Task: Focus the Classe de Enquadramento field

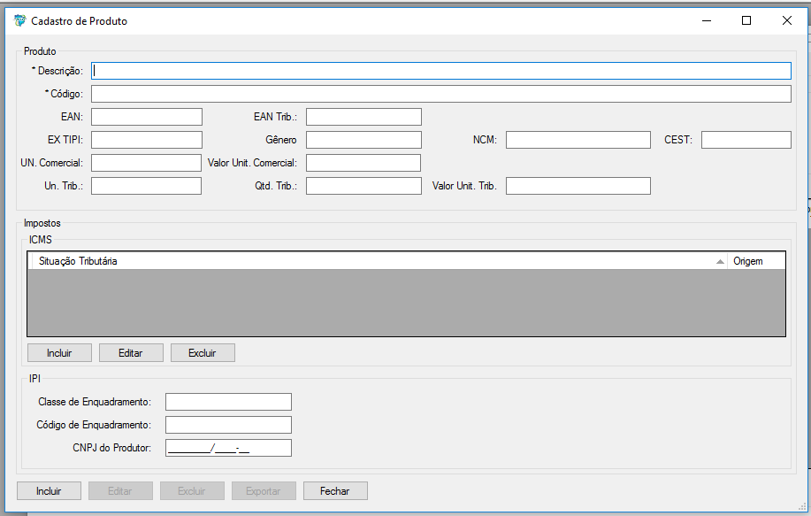Action: click(228, 402)
